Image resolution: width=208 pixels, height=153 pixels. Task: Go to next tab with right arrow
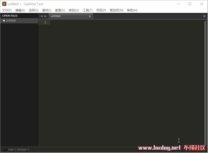pyautogui.click(x=45, y=16)
